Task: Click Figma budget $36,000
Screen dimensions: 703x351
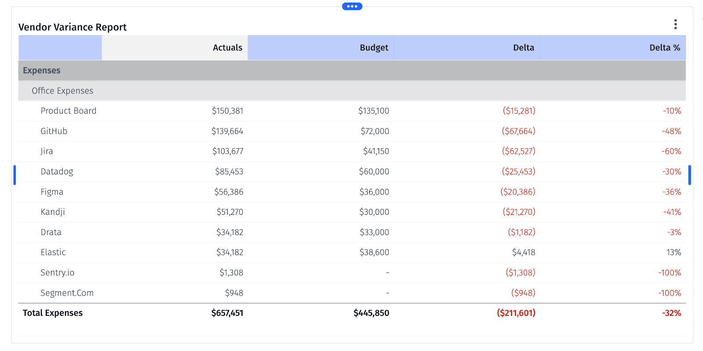Action: tap(374, 192)
